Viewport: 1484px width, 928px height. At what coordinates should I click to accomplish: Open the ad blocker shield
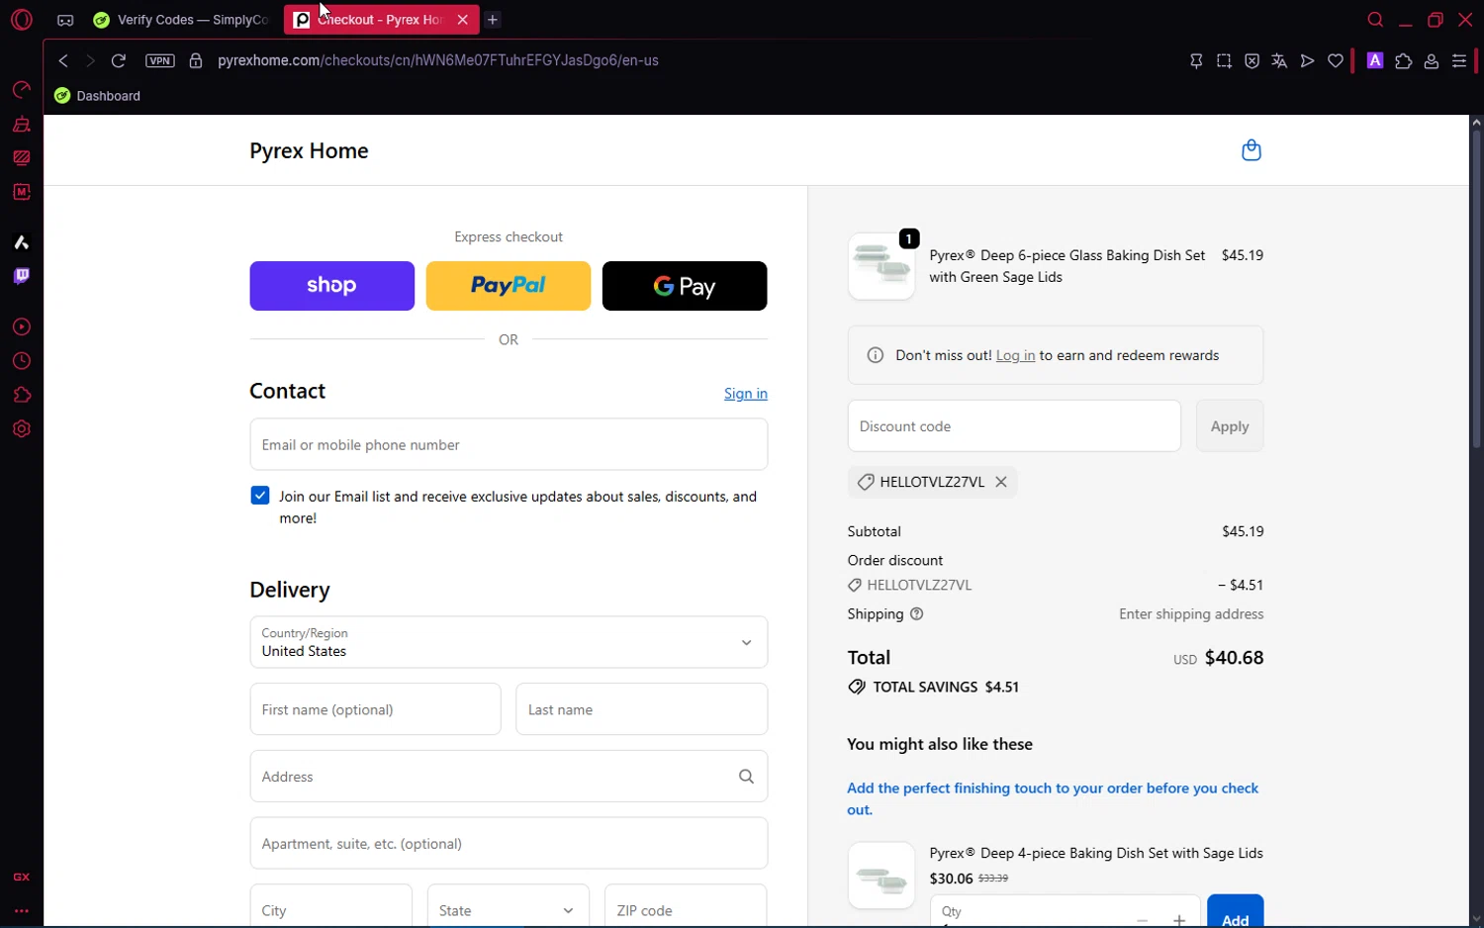[1252, 61]
